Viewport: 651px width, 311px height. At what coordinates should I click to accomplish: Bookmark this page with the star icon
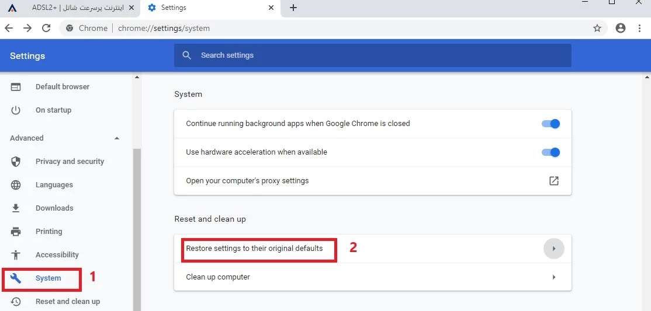coord(597,28)
